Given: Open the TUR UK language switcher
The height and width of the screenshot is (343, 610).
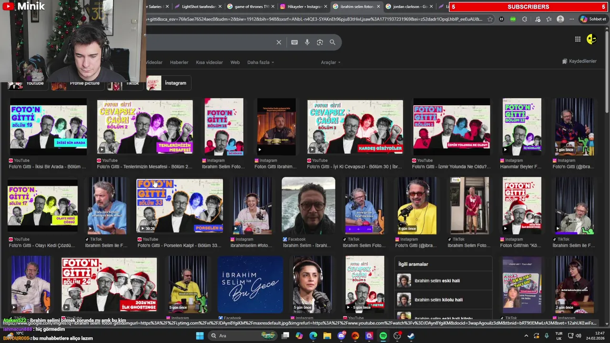Looking at the screenshot, I should point(559,336).
